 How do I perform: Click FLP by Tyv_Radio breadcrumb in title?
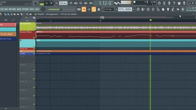69,14
